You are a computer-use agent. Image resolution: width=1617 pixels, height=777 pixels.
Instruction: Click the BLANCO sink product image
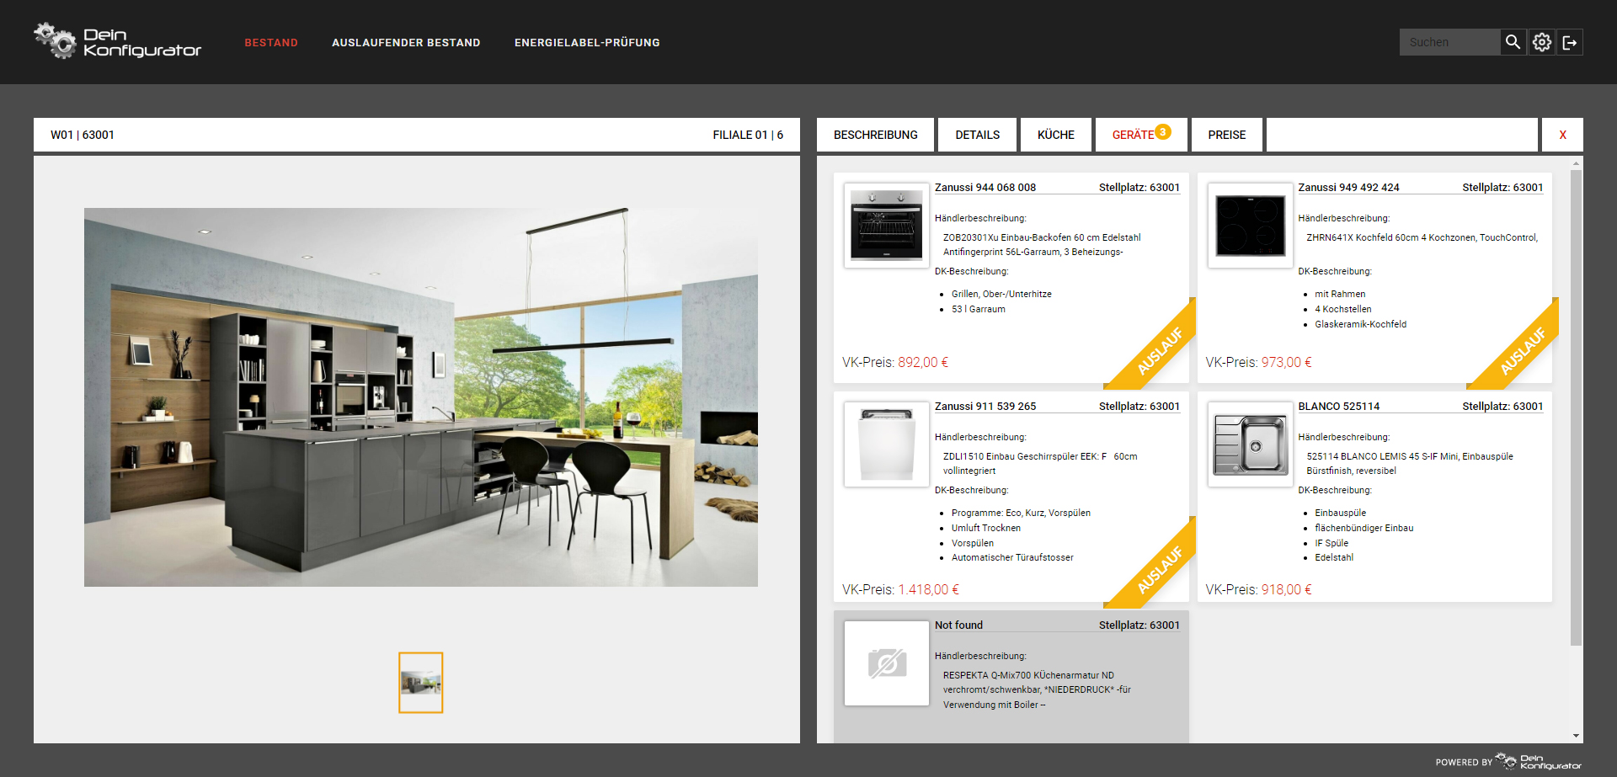click(1250, 444)
